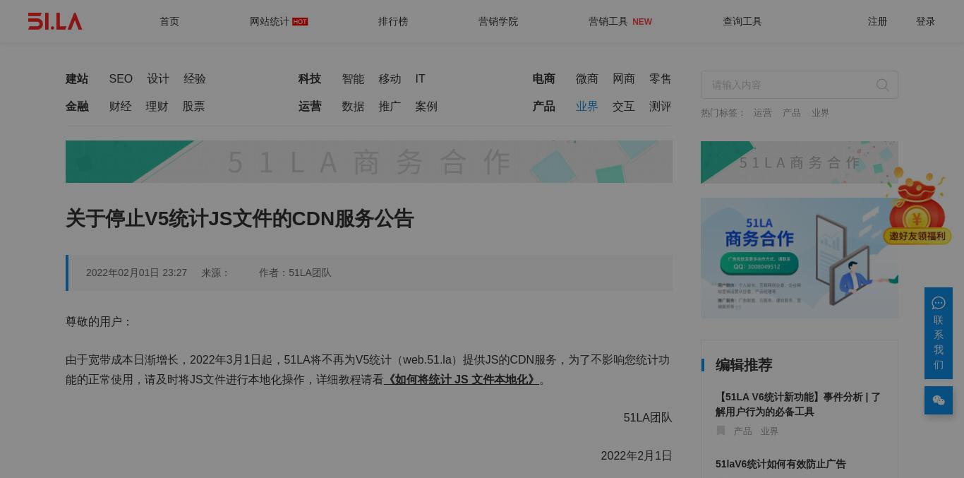This screenshot has height=478, width=964.
Task: Select the 电商 category heading
Action: [543, 79]
